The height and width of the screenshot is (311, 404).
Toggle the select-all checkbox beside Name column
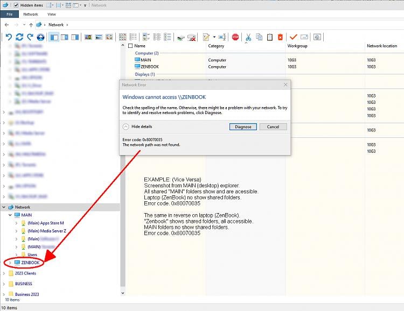(130, 46)
